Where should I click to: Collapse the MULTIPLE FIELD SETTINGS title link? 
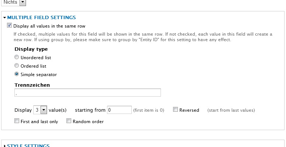[x=41, y=17]
